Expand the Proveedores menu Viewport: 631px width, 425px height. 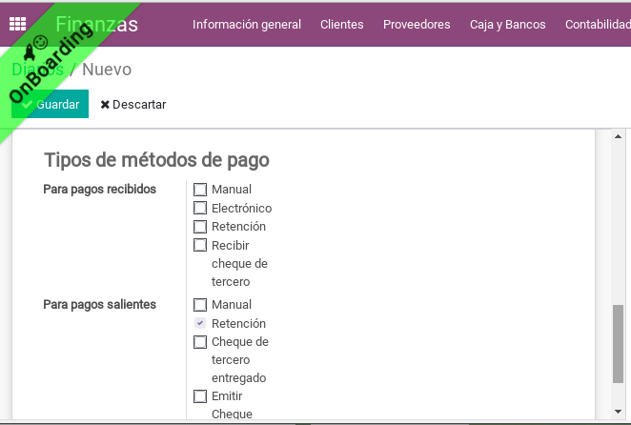(x=417, y=25)
